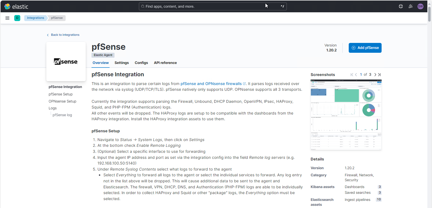Screen dimensions: 432x208
Task: Click the Elastic Agent badge
Action: point(103,55)
